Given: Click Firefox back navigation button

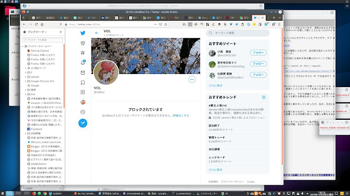Looking at the screenshot, I should pos(25,24).
